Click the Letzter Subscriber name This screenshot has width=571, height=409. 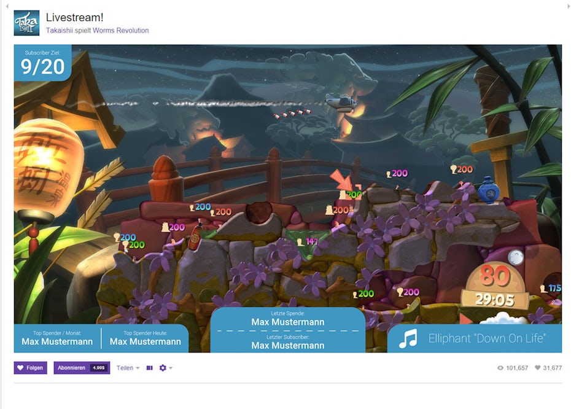pos(288,345)
